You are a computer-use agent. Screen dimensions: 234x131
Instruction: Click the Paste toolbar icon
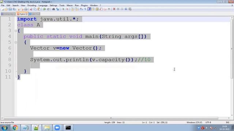tap(39, 9)
